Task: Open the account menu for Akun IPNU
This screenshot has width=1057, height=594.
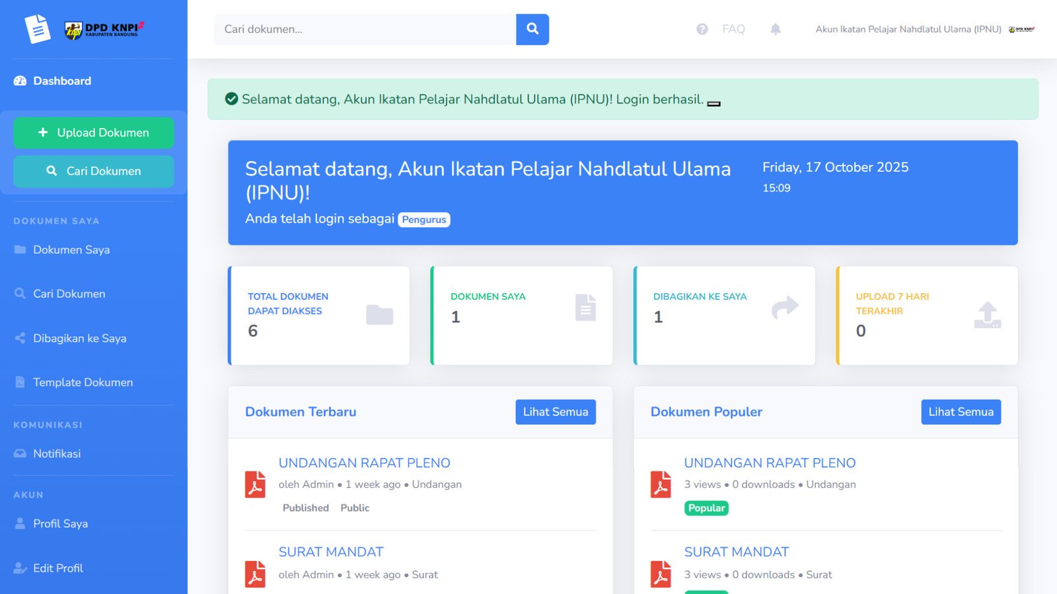Action: [x=908, y=29]
